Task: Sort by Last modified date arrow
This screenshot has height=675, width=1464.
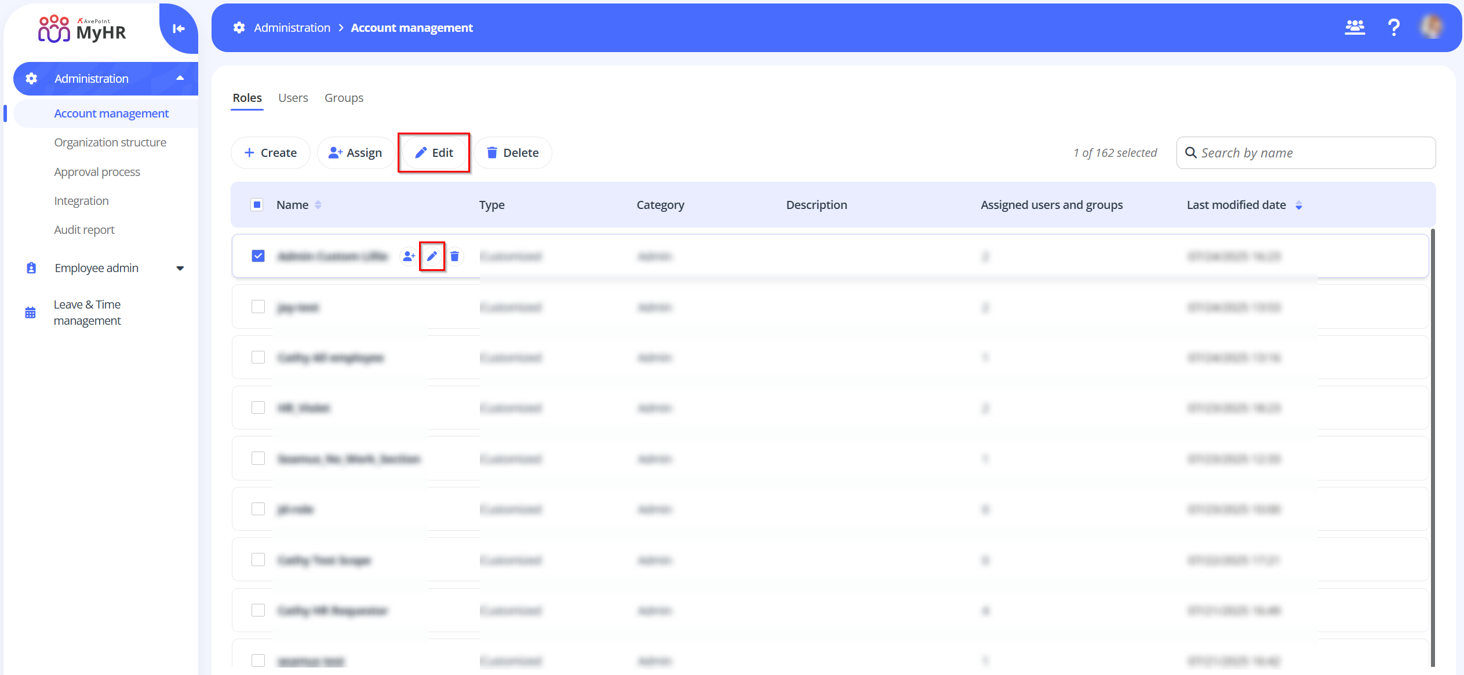Action: (x=1299, y=205)
